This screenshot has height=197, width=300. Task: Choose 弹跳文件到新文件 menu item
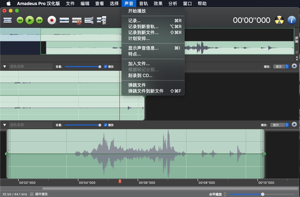click(153, 91)
